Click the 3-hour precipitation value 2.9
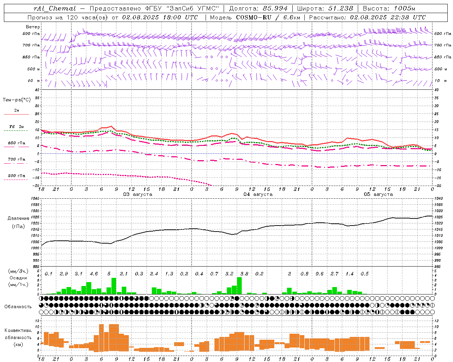Screen dimensions: 453x362 click(x=64, y=274)
